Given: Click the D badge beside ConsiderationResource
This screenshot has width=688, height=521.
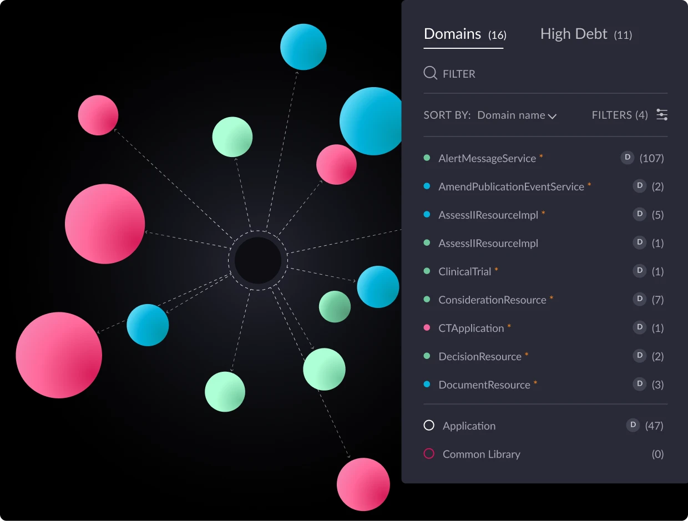Looking at the screenshot, I should pyautogui.click(x=640, y=299).
